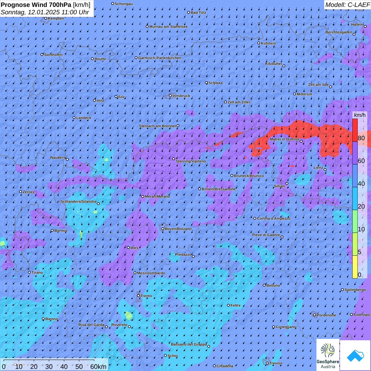Click the 'Reutte' label

tap(100, 59)
